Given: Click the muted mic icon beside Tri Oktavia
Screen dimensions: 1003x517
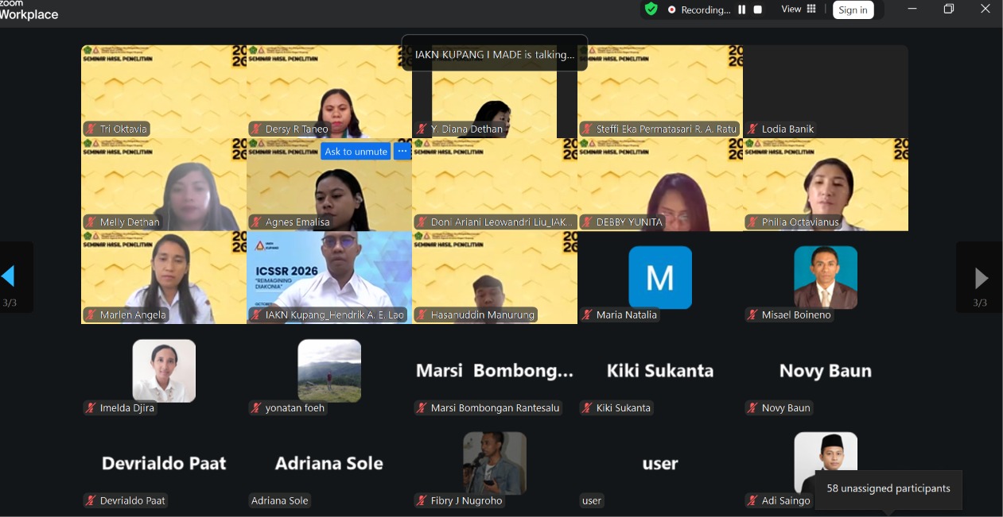Looking at the screenshot, I should pyautogui.click(x=91, y=129).
